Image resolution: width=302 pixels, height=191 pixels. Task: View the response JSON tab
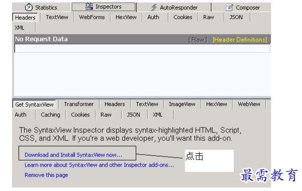coord(133,114)
